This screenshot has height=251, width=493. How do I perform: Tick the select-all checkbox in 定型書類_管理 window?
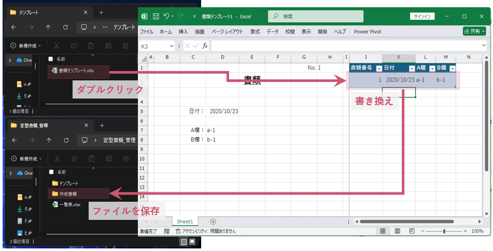click(x=50, y=172)
